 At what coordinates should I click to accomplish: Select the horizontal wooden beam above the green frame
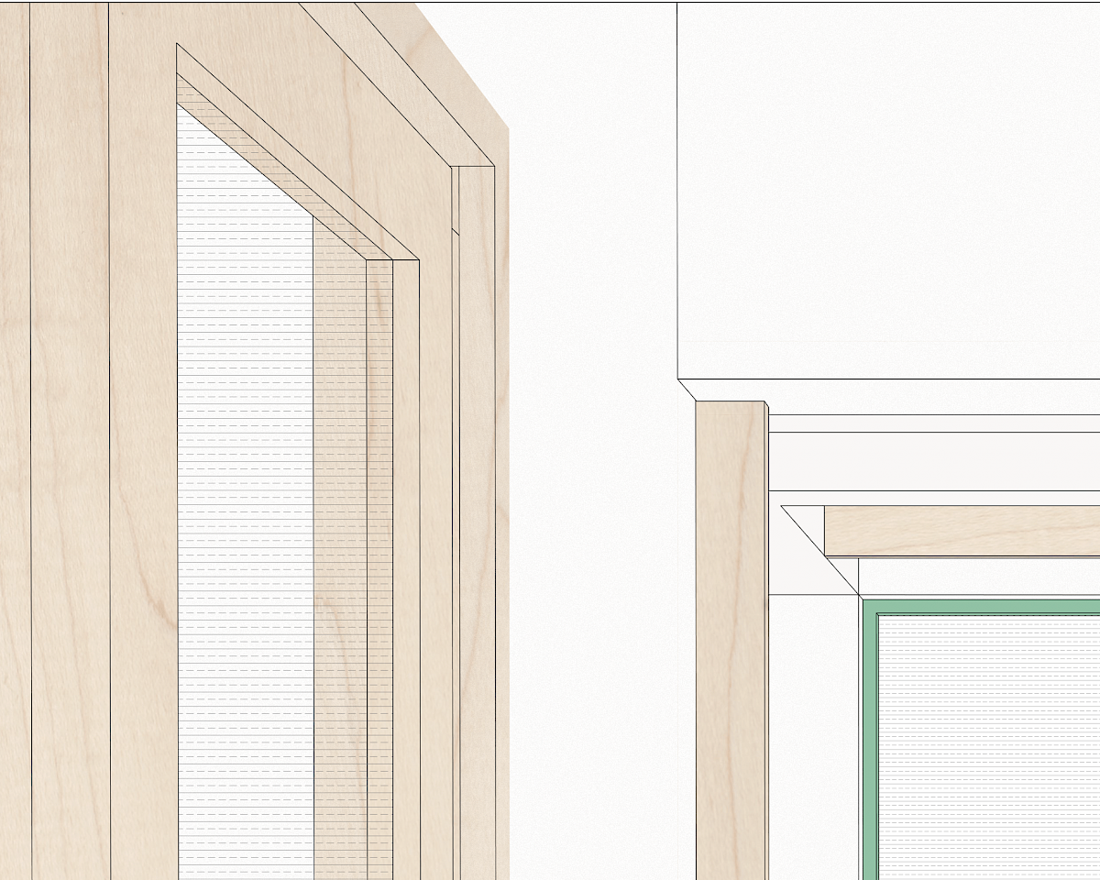(x=962, y=531)
